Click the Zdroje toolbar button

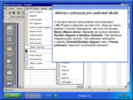click(13, 17)
